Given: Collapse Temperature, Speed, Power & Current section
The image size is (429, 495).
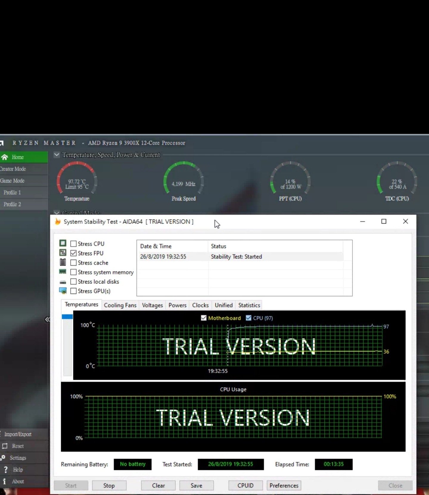Looking at the screenshot, I should tap(56, 155).
